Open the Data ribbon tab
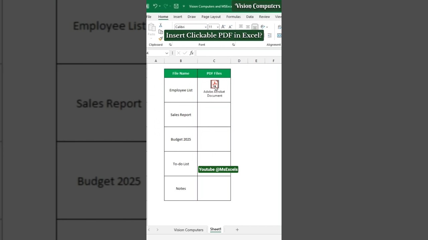The height and width of the screenshot is (240, 428). pos(250,17)
